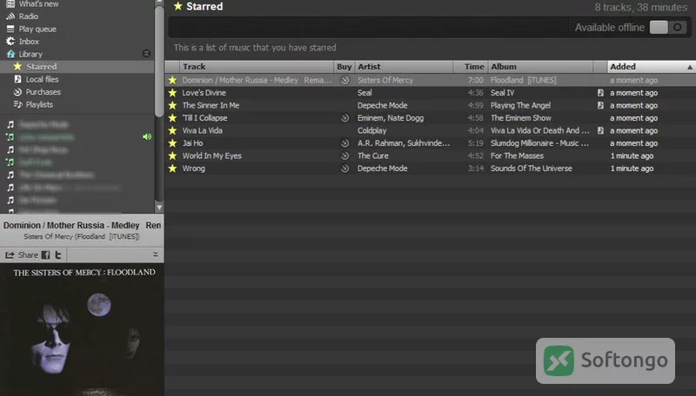Viewport: 696px width, 396px height.
Task: Unstar The Sinner In Me track
Action: click(x=172, y=105)
